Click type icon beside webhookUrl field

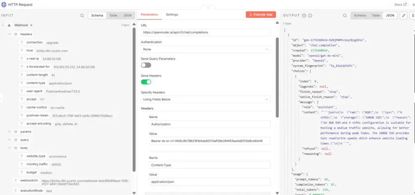tap(16, 180)
